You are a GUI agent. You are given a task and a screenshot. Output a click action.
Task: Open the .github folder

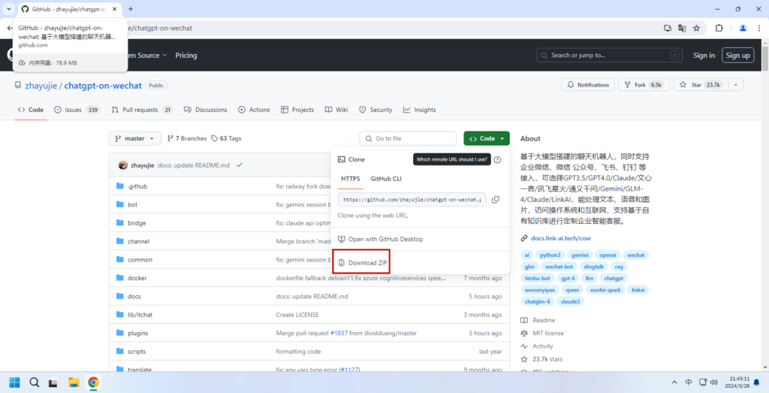pyautogui.click(x=137, y=186)
